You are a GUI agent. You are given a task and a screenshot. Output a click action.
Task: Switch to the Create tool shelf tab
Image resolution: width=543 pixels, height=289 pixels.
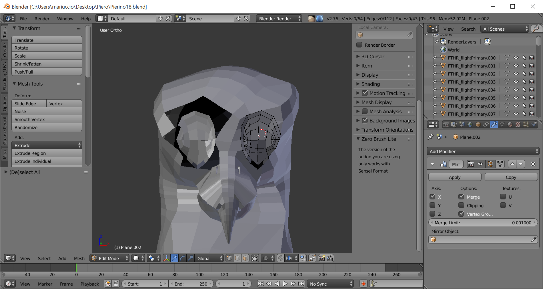point(5,50)
